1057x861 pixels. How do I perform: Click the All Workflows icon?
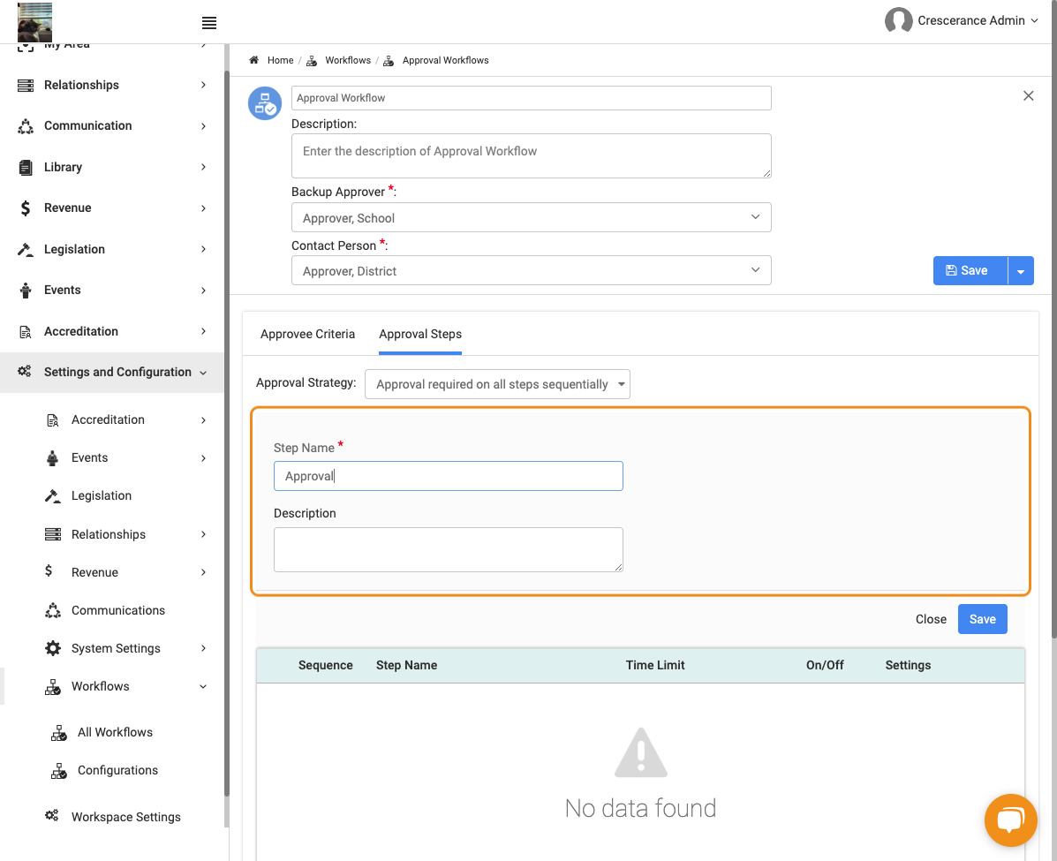click(x=58, y=733)
